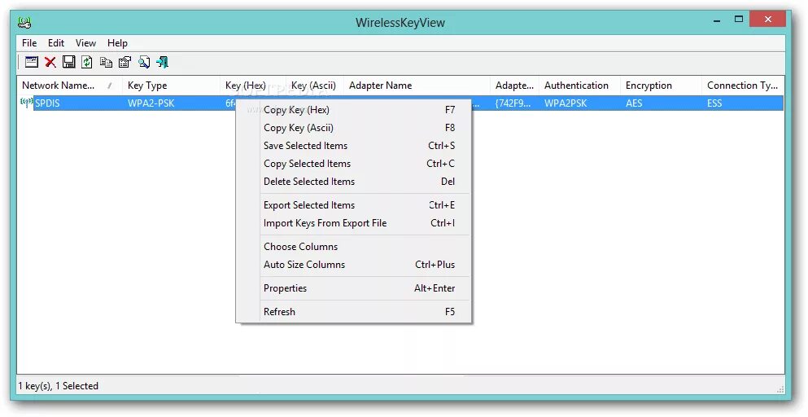808x417 pixels.
Task: Open Choose Columns from context menu
Action: 353,247
